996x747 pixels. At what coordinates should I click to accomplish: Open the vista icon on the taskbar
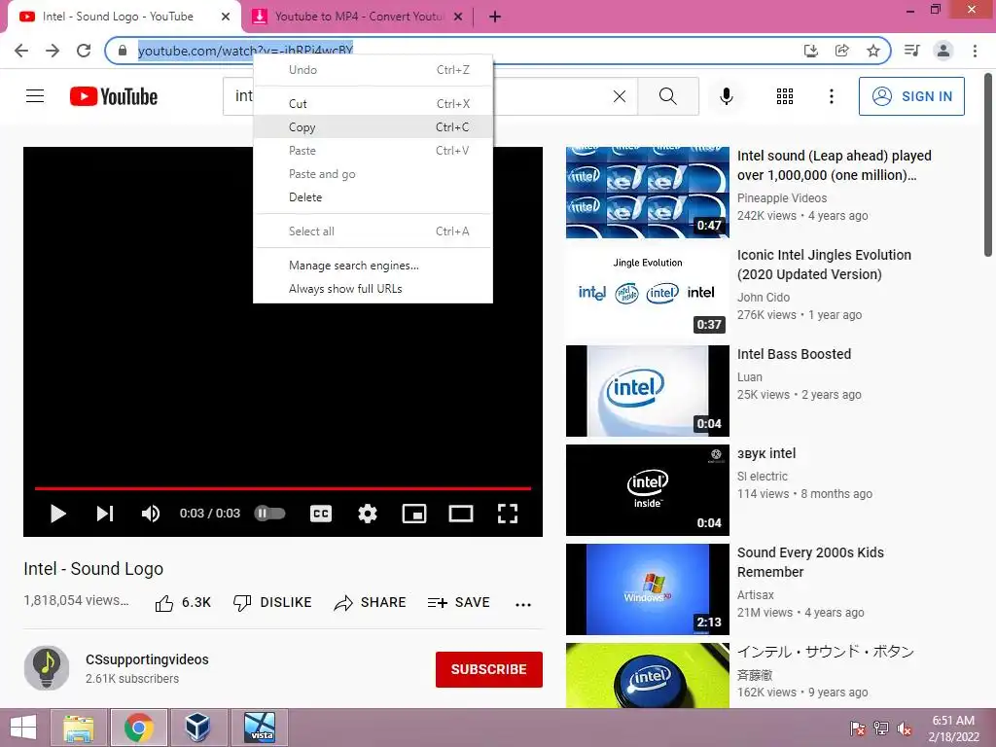259,728
